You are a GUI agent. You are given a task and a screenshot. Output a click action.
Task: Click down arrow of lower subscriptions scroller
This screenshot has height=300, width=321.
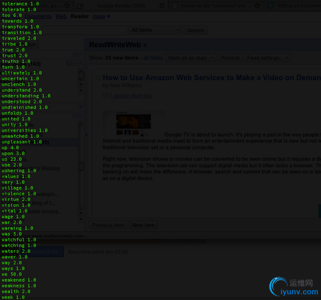click(x=81, y=219)
